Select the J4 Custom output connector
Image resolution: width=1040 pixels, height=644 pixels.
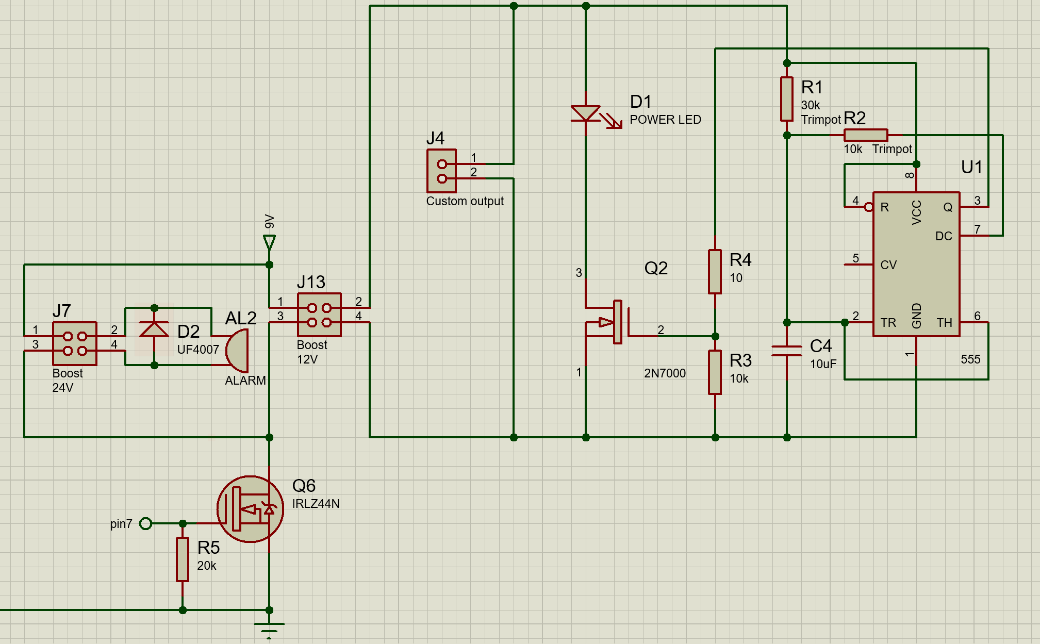[x=441, y=171]
